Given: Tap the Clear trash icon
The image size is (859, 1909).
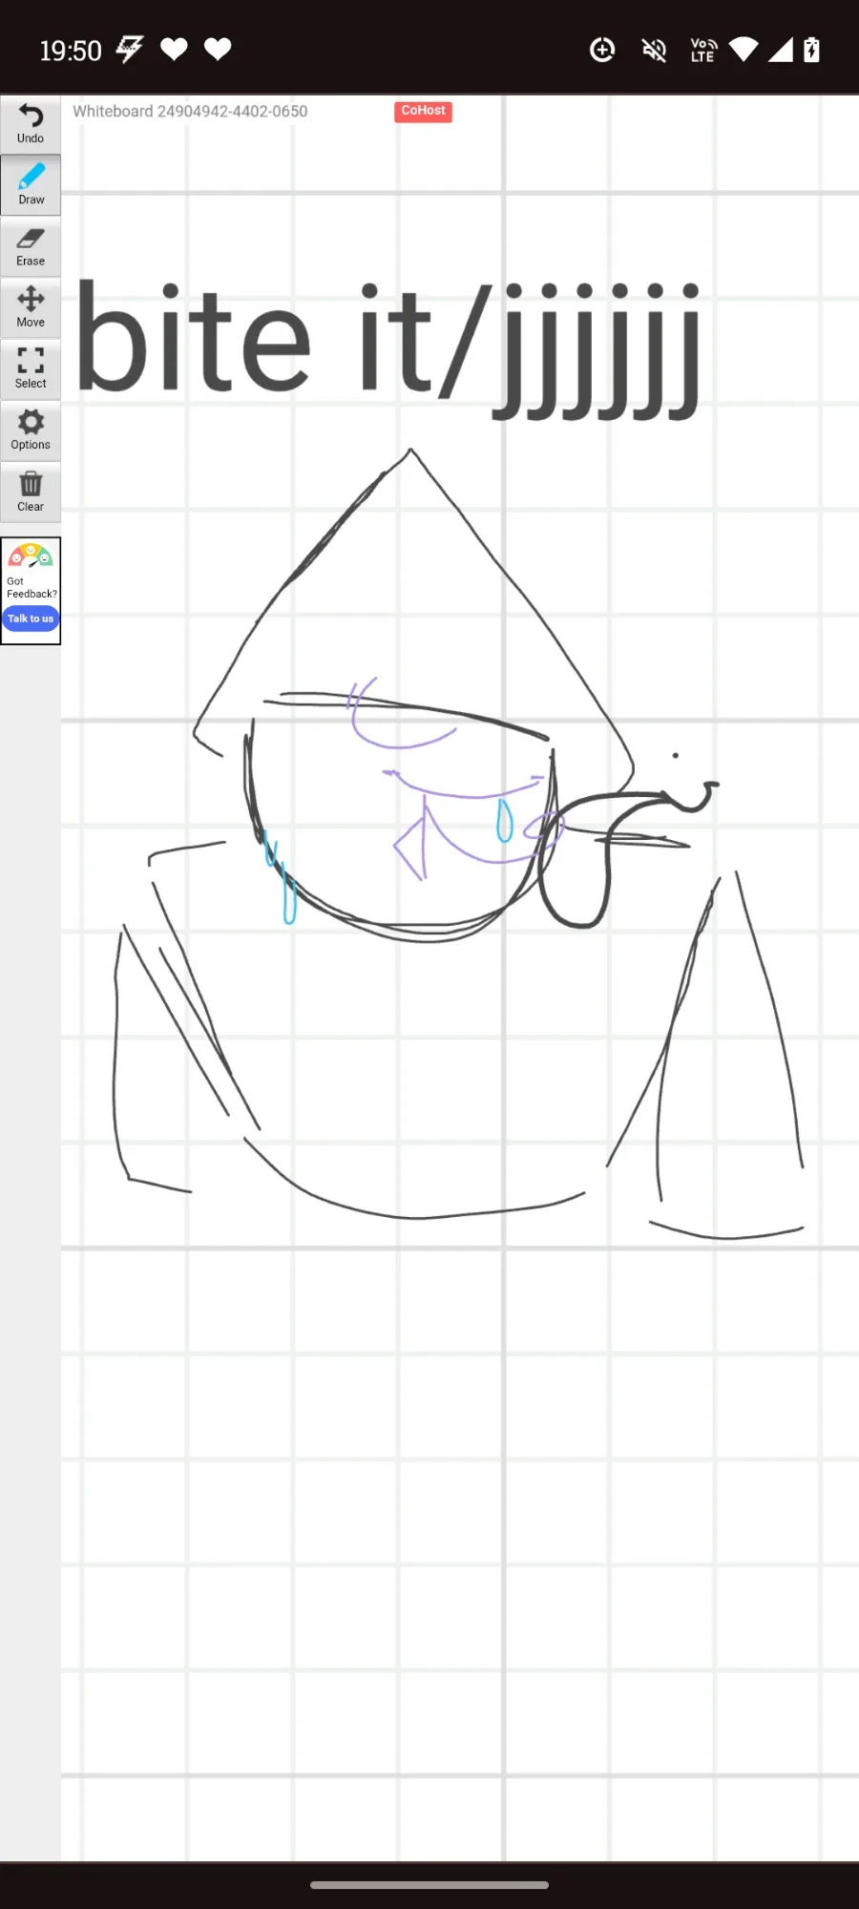Looking at the screenshot, I should (31, 492).
